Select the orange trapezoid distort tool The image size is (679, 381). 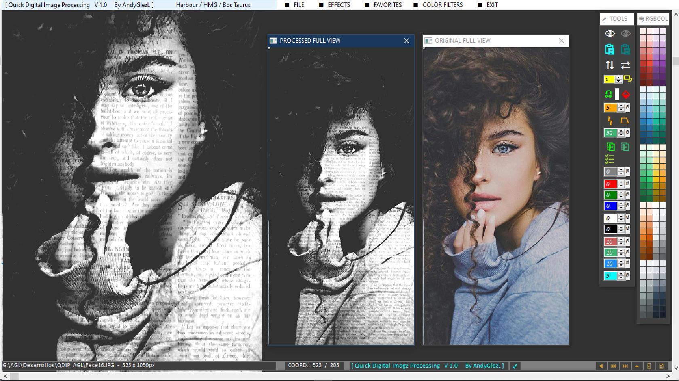(624, 119)
